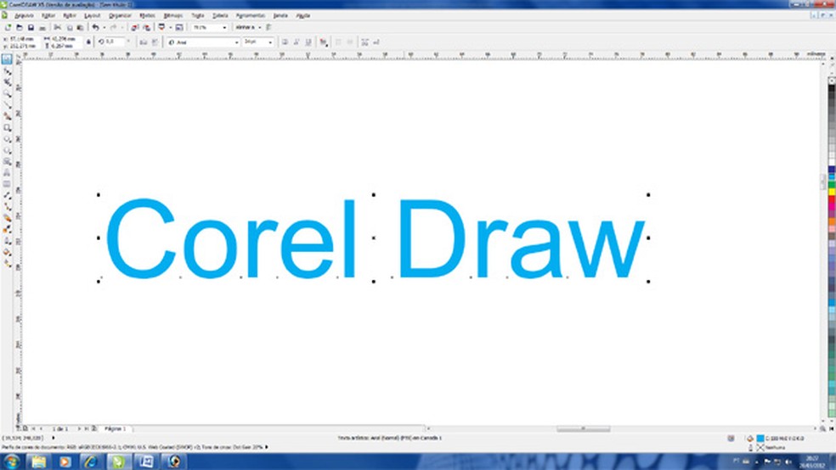The width and height of the screenshot is (836, 470).
Task: Expand the color profile status arrow
Action: point(267,447)
